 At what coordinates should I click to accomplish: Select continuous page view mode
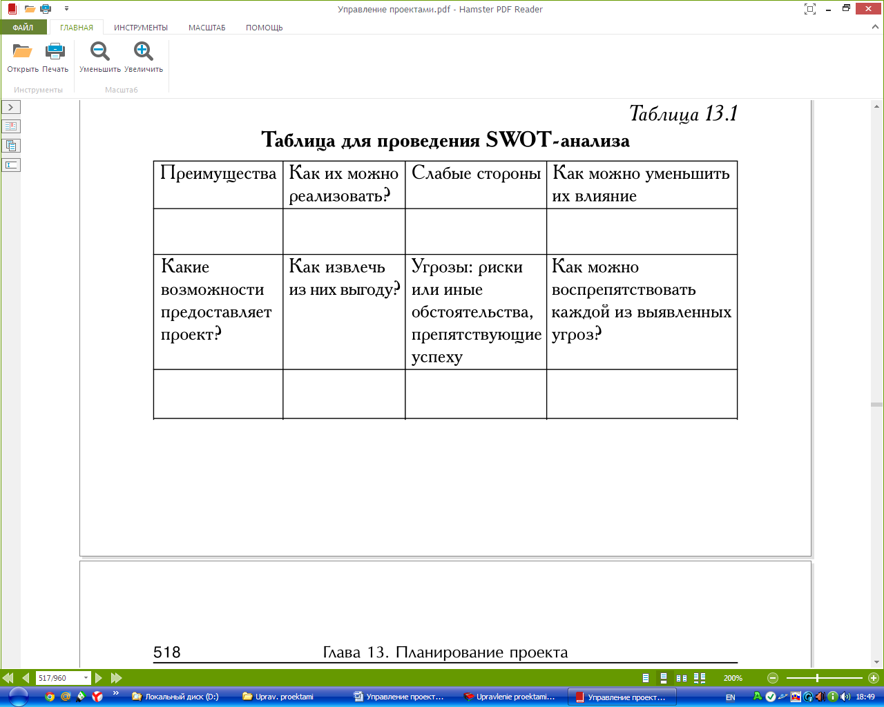coord(664,678)
